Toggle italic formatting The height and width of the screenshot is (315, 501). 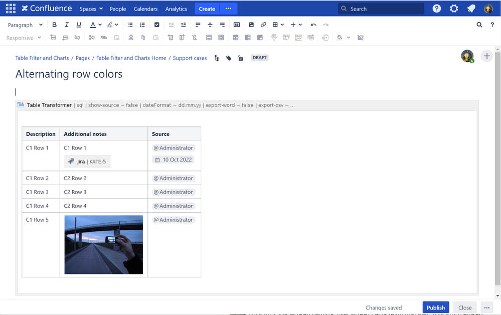coord(67,25)
